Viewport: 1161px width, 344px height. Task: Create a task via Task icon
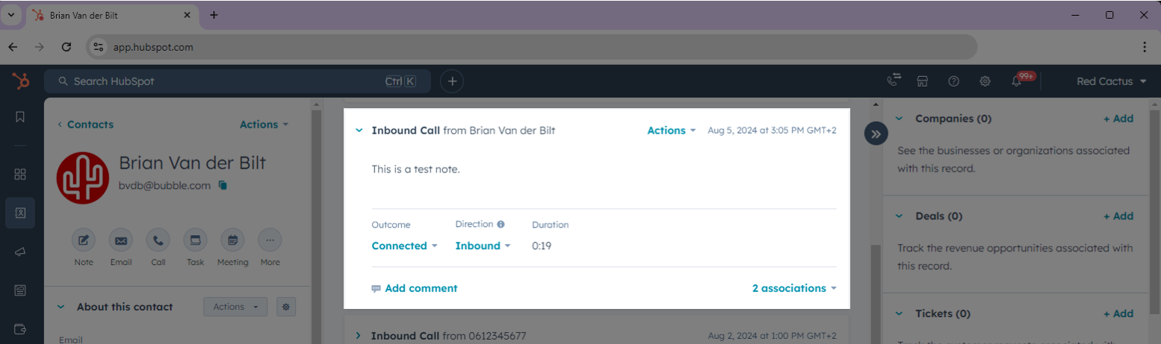pyautogui.click(x=195, y=240)
